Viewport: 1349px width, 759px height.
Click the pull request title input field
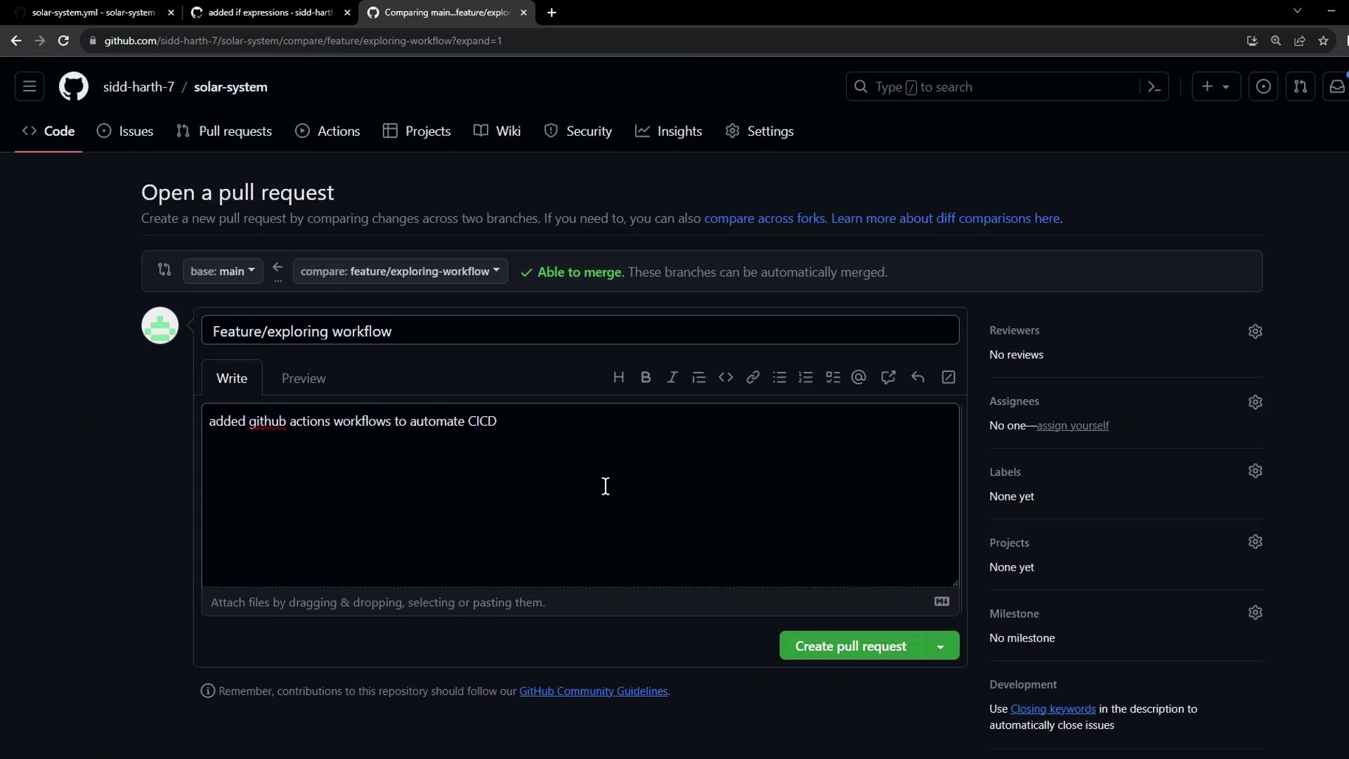[580, 331]
